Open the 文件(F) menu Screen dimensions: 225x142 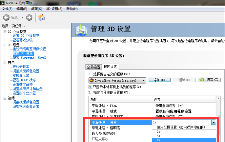pos(7,9)
